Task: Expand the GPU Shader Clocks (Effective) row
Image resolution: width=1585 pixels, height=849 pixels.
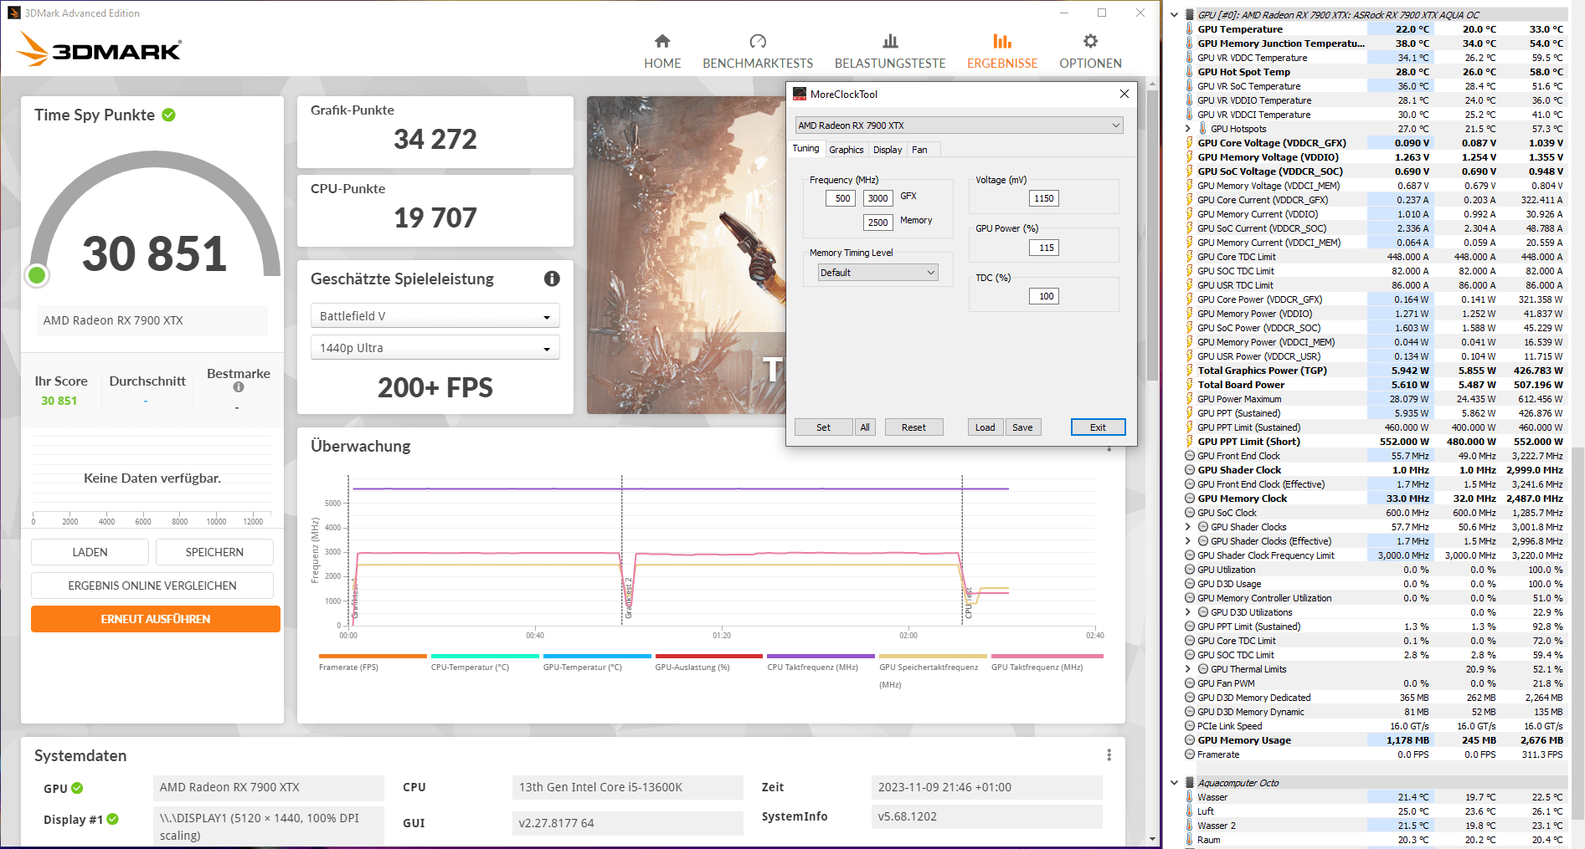Action: coord(1187,541)
